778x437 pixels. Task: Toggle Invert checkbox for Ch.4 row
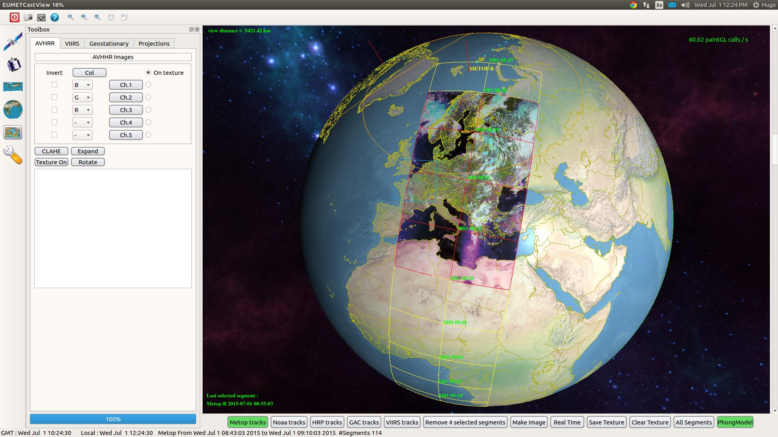pos(54,122)
